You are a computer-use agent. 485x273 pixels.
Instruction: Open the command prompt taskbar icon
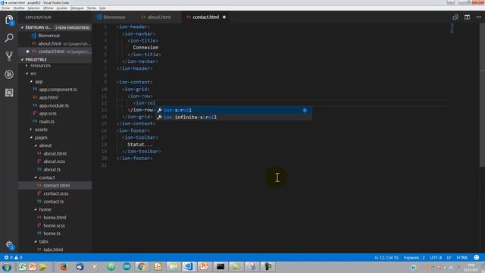(x=221, y=266)
